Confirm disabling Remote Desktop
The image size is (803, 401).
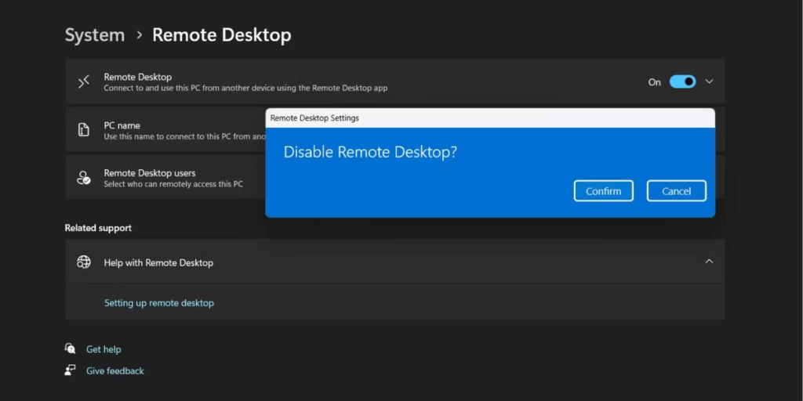pyautogui.click(x=603, y=191)
